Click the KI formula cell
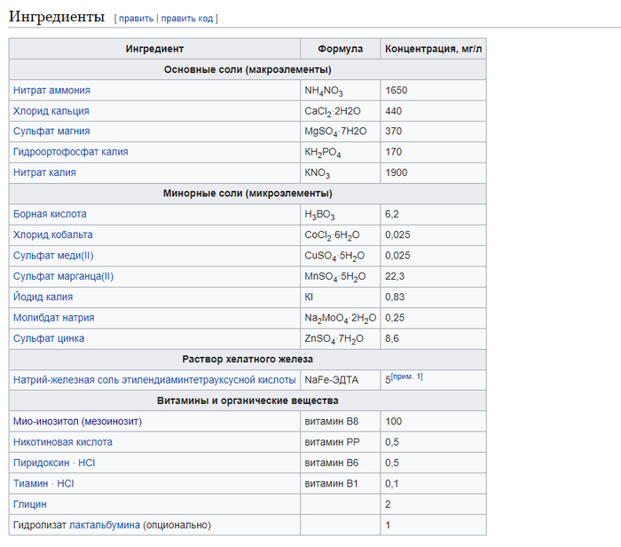The height and width of the screenshot is (547, 621). (340, 297)
